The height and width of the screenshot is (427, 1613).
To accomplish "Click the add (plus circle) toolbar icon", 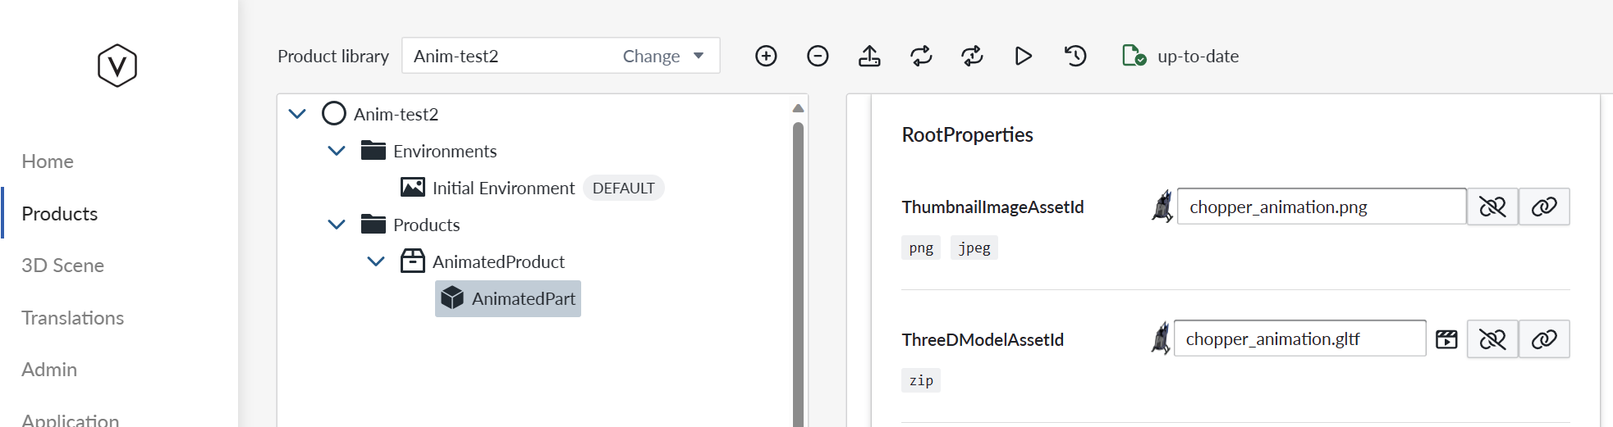I will (766, 56).
